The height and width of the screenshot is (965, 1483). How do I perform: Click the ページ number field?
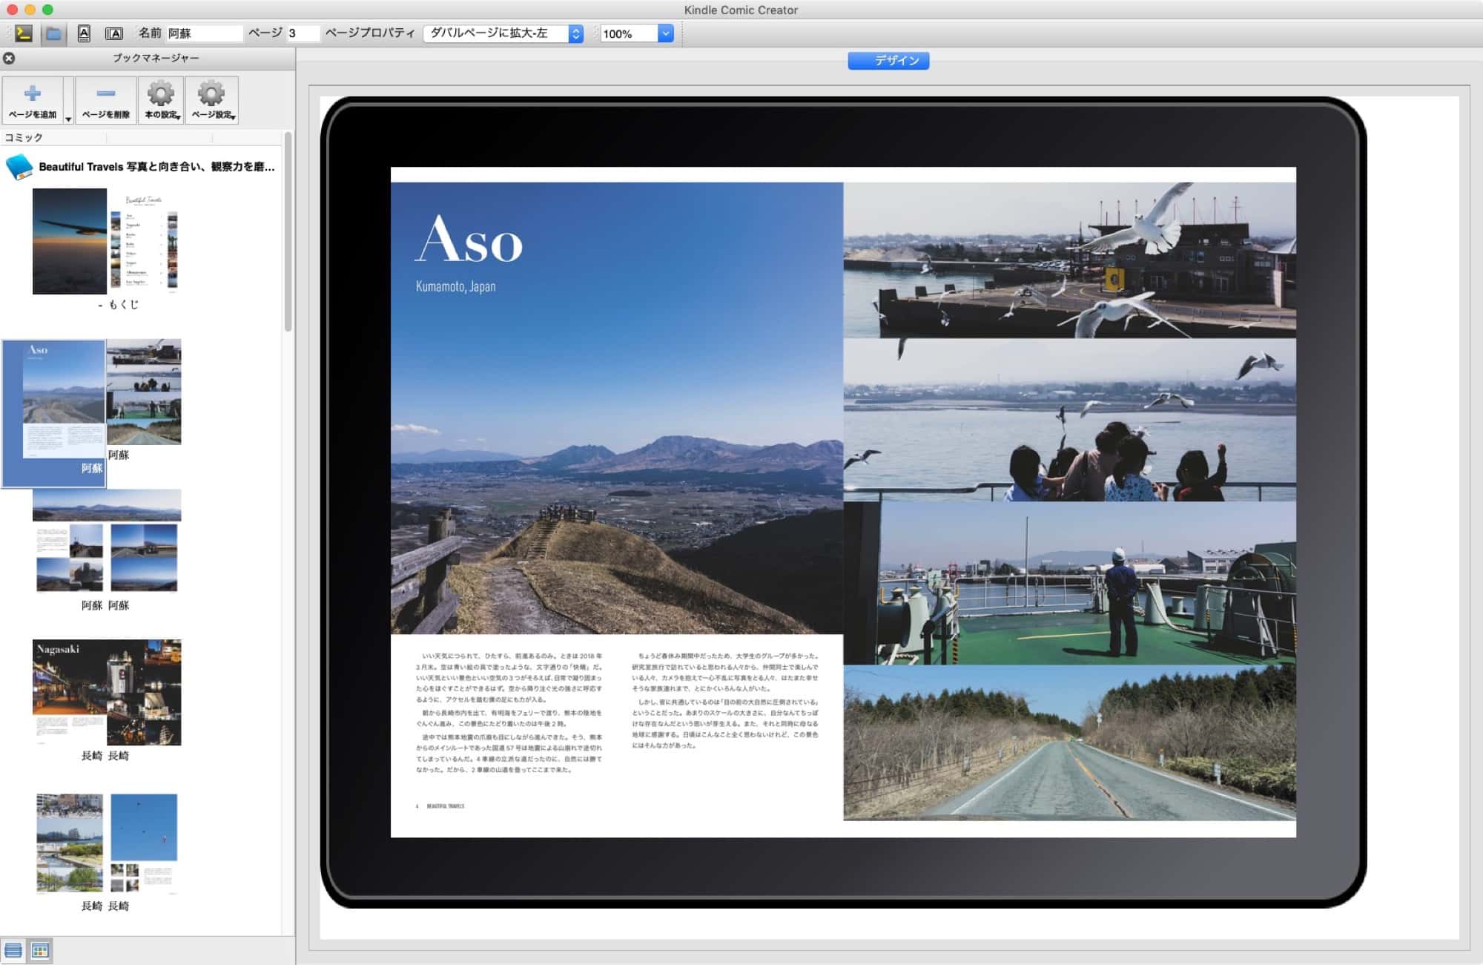(x=303, y=33)
